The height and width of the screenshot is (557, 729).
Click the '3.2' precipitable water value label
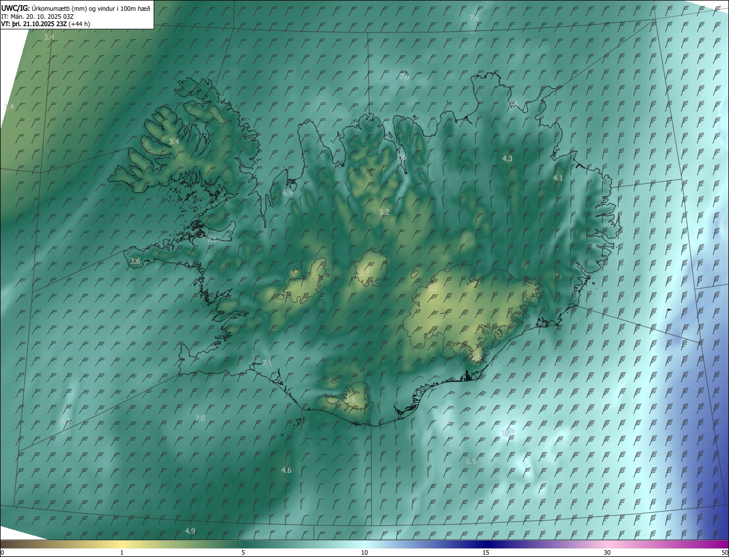(x=384, y=212)
